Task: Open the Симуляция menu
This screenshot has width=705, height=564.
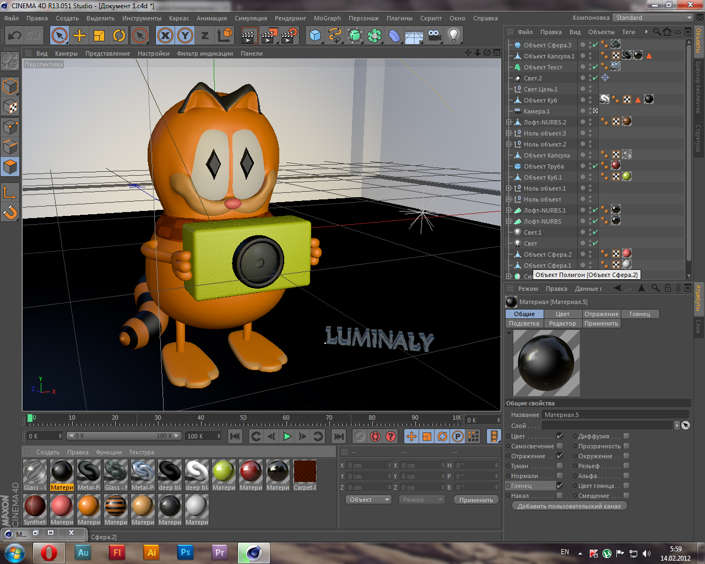Action: [251, 18]
